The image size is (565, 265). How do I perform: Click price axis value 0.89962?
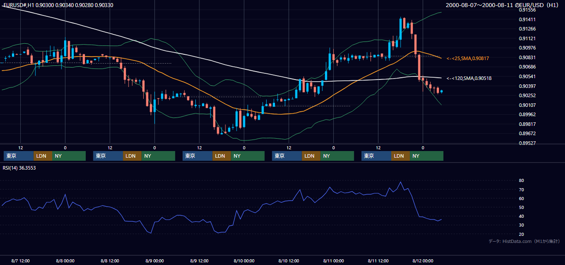tap(527, 114)
